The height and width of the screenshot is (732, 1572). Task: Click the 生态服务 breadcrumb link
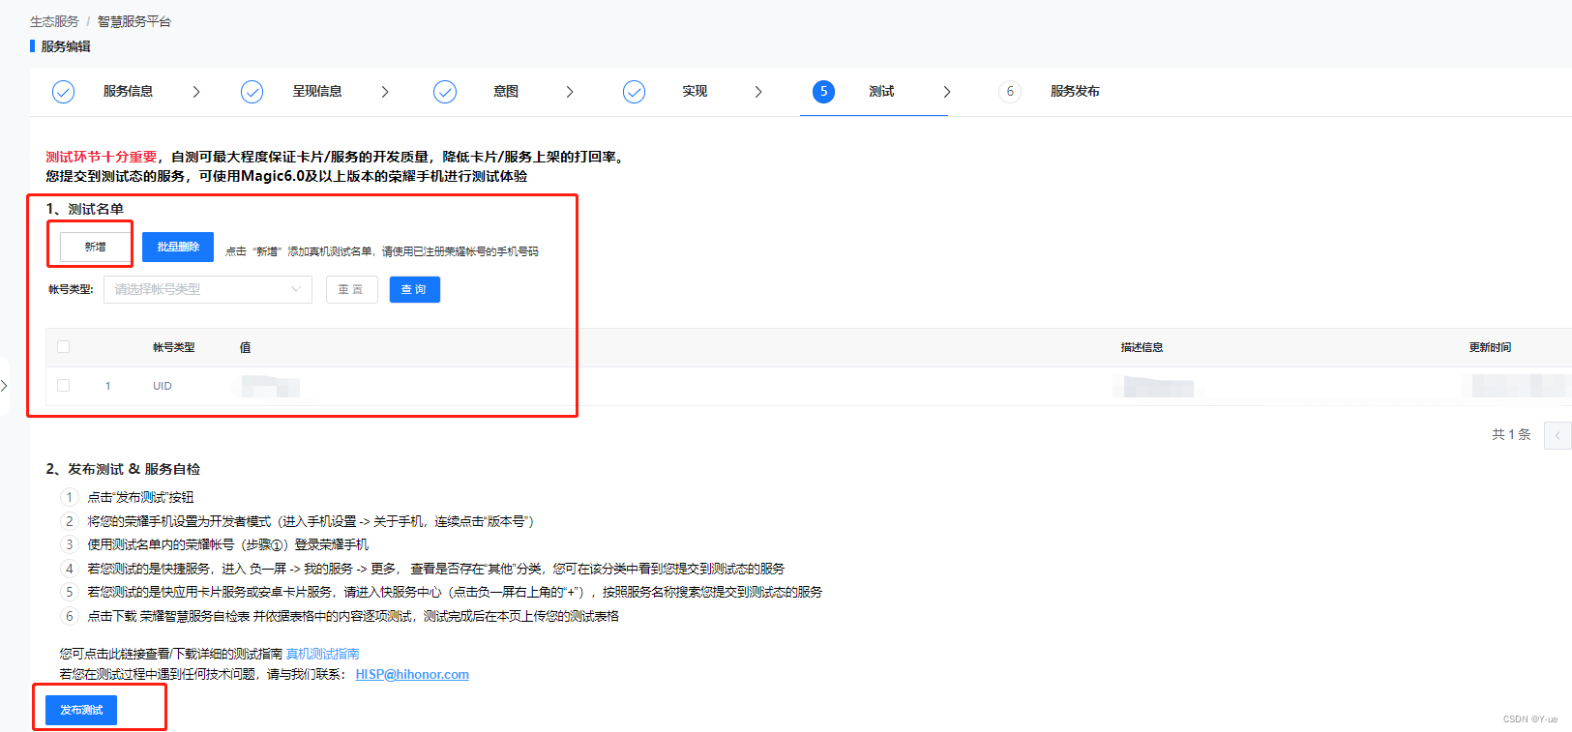tap(54, 21)
